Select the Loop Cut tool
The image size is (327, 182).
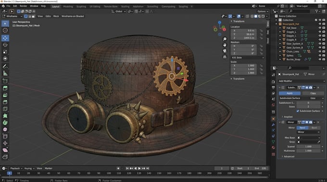coord(5,109)
